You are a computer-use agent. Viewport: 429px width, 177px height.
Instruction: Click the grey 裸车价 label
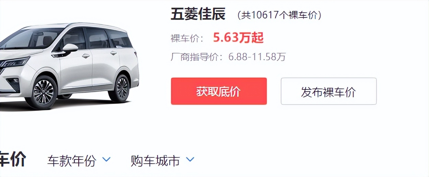coord(187,38)
